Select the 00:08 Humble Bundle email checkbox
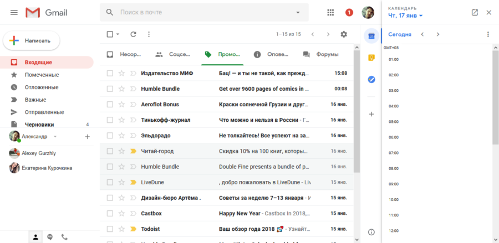The width and height of the screenshot is (499, 243). (110, 89)
